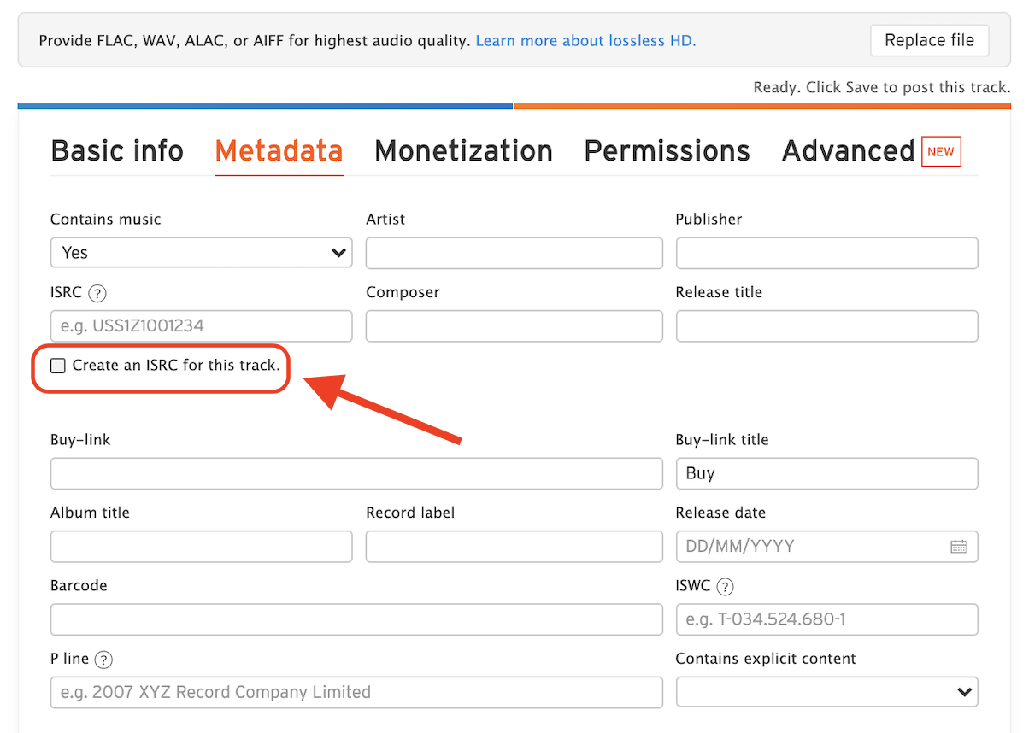
Task: Open the Release date calendar picker
Action: click(x=961, y=546)
